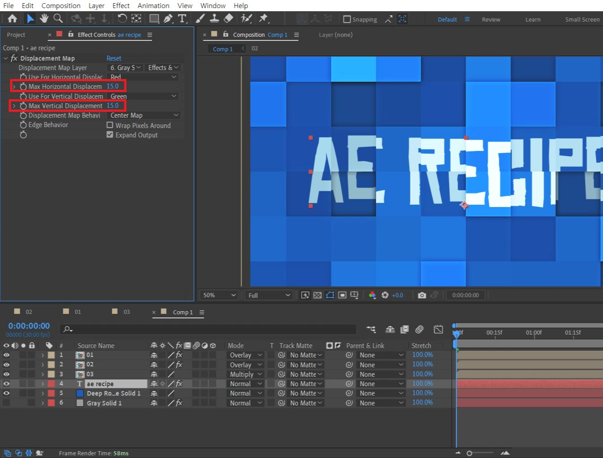This screenshot has width=603, height=458.
Task: Click the Fast Previews icon
Action: point(305,295)
